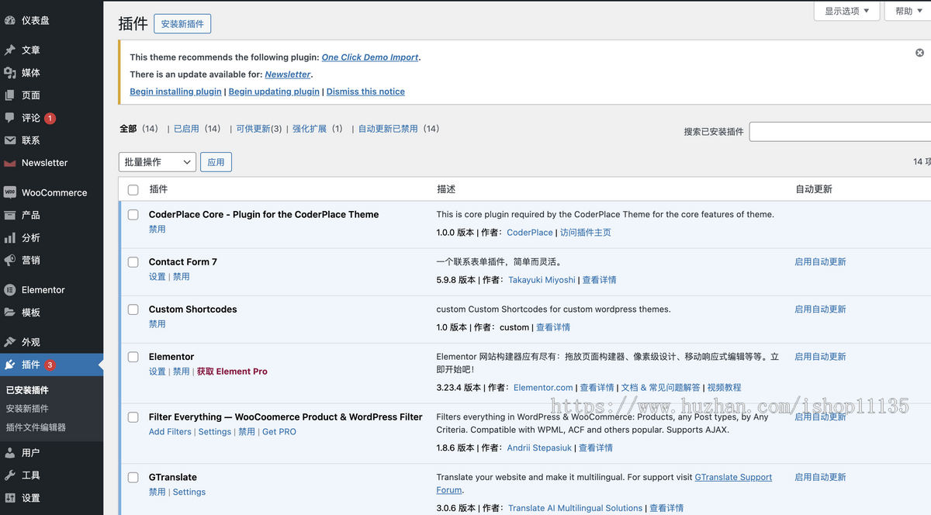This screenshot has width=931, height=515.
Task: Click the Media library icon
Action: [10, 72]
